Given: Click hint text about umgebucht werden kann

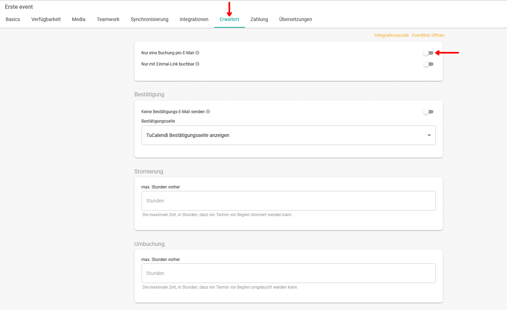Looking at the screenshot, I should 220,287.
